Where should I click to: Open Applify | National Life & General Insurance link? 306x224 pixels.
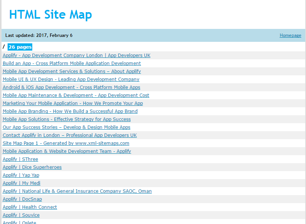pyautogui.click(x=77, y=191)
